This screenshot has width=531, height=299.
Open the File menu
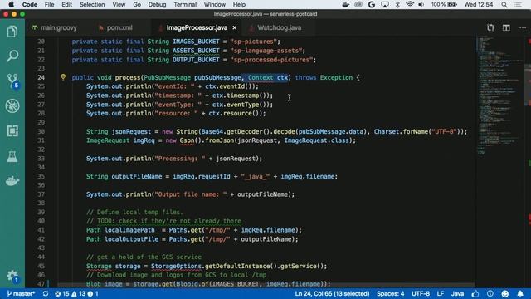tap(49, 4)
